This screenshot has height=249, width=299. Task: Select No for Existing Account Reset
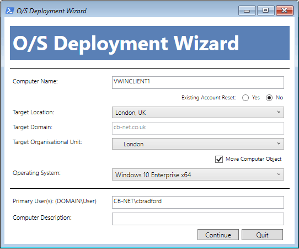click(269, 98)
